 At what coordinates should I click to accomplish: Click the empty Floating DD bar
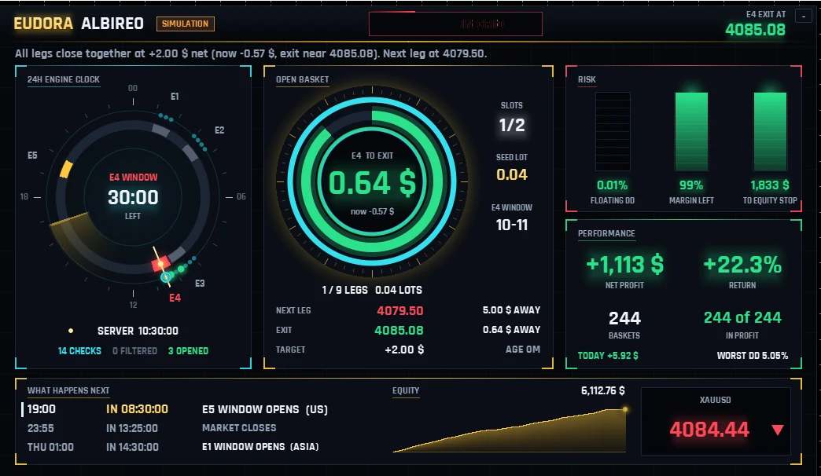613,132
